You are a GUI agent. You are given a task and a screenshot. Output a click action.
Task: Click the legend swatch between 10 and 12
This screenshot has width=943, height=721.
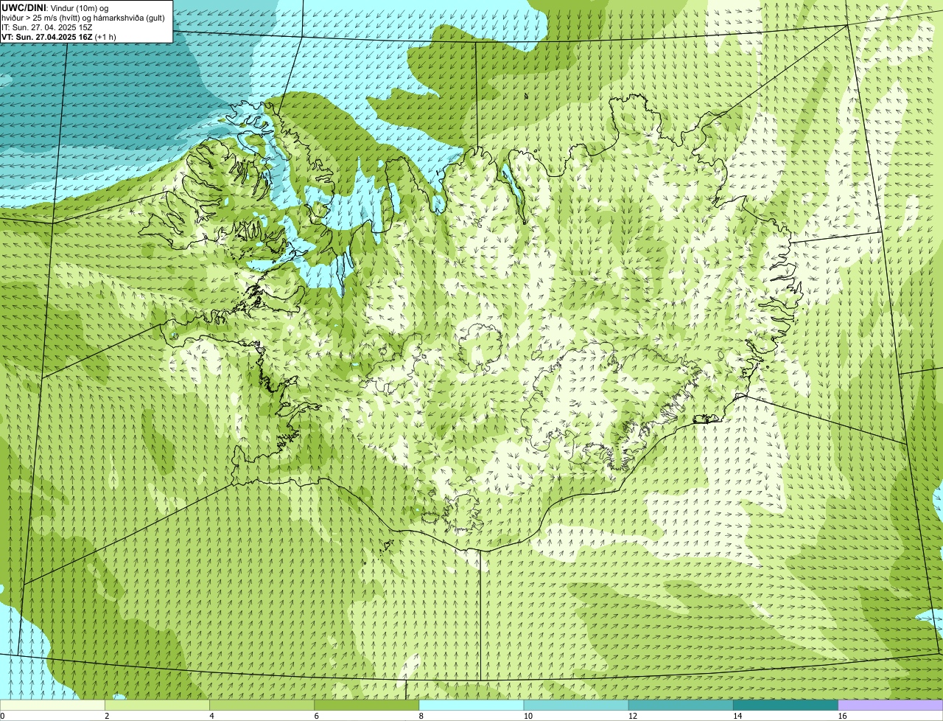tap(576, 706)
